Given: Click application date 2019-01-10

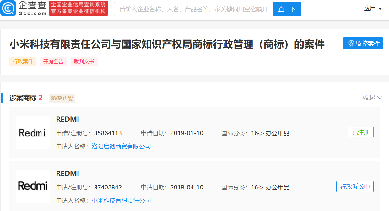Looking at the screenshot, I should point(187,133).
